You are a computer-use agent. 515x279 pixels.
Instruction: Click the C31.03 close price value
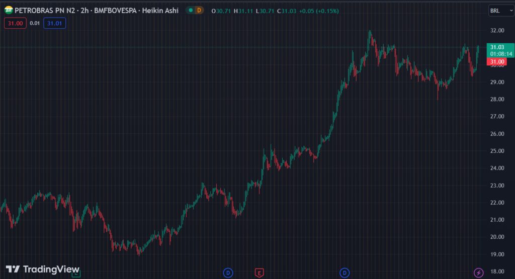coord(286,11)
